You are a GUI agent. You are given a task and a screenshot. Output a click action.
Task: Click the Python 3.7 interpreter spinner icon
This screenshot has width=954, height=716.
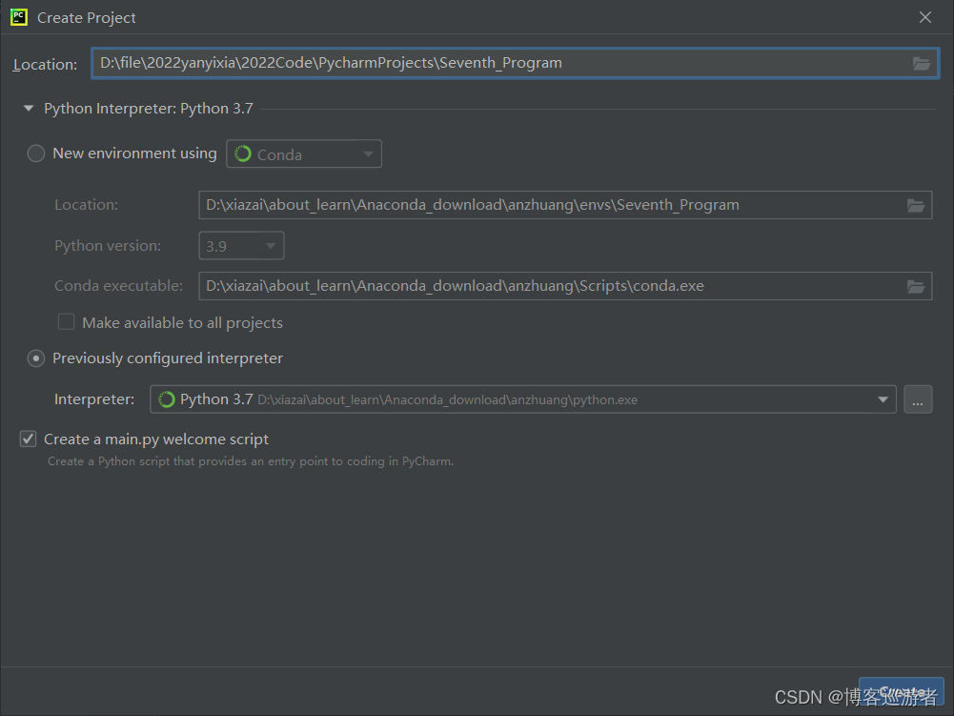coord(166,399)
